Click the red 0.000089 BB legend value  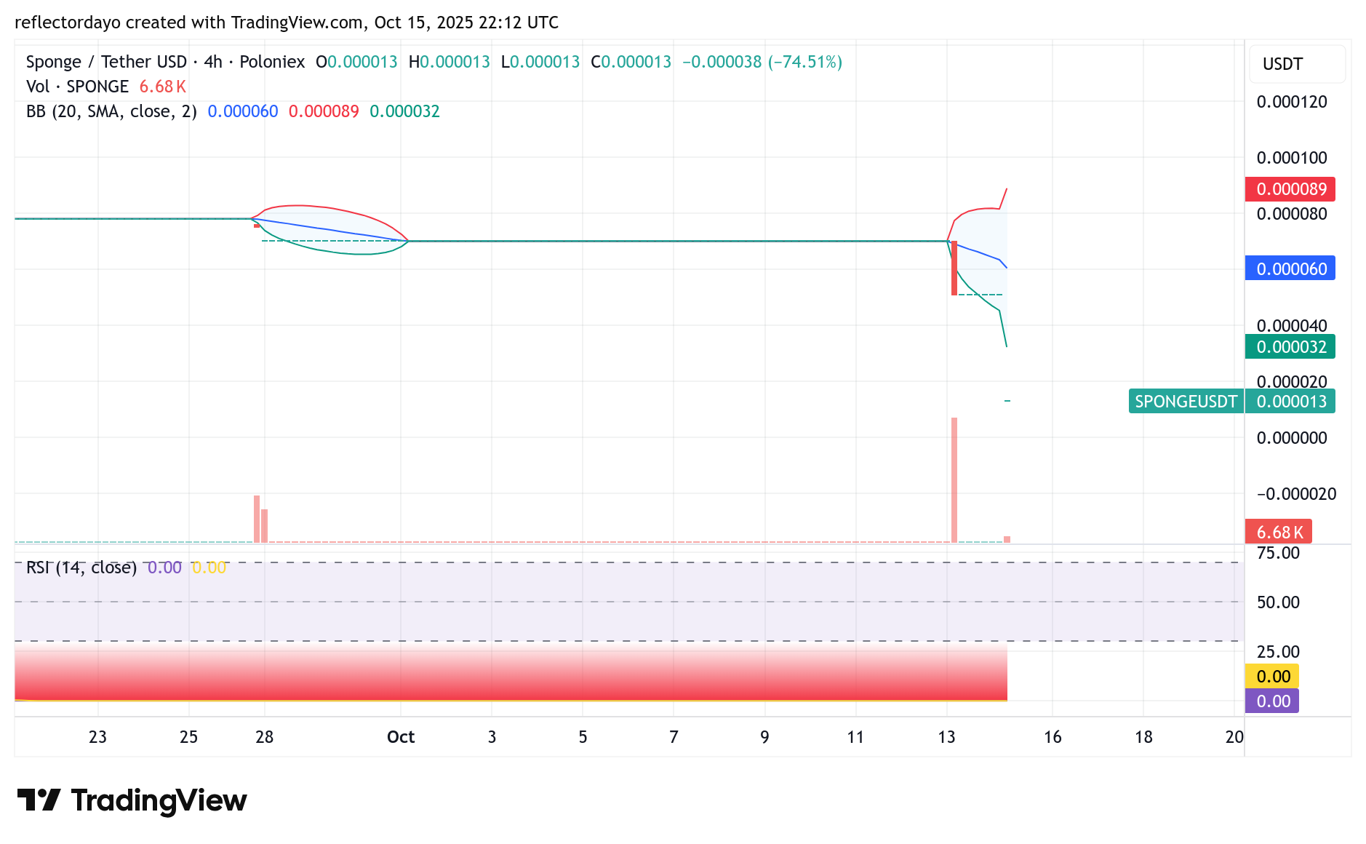coord(324,111)
